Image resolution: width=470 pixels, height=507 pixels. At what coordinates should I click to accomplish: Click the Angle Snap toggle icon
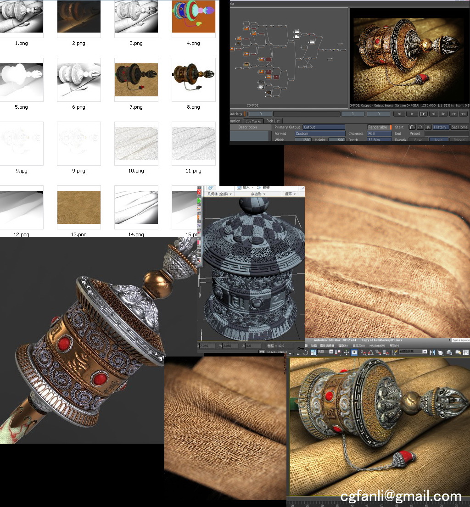(x=371, y=352)
